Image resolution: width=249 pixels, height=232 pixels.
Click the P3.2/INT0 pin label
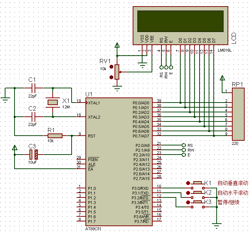[x=140, y=198]
